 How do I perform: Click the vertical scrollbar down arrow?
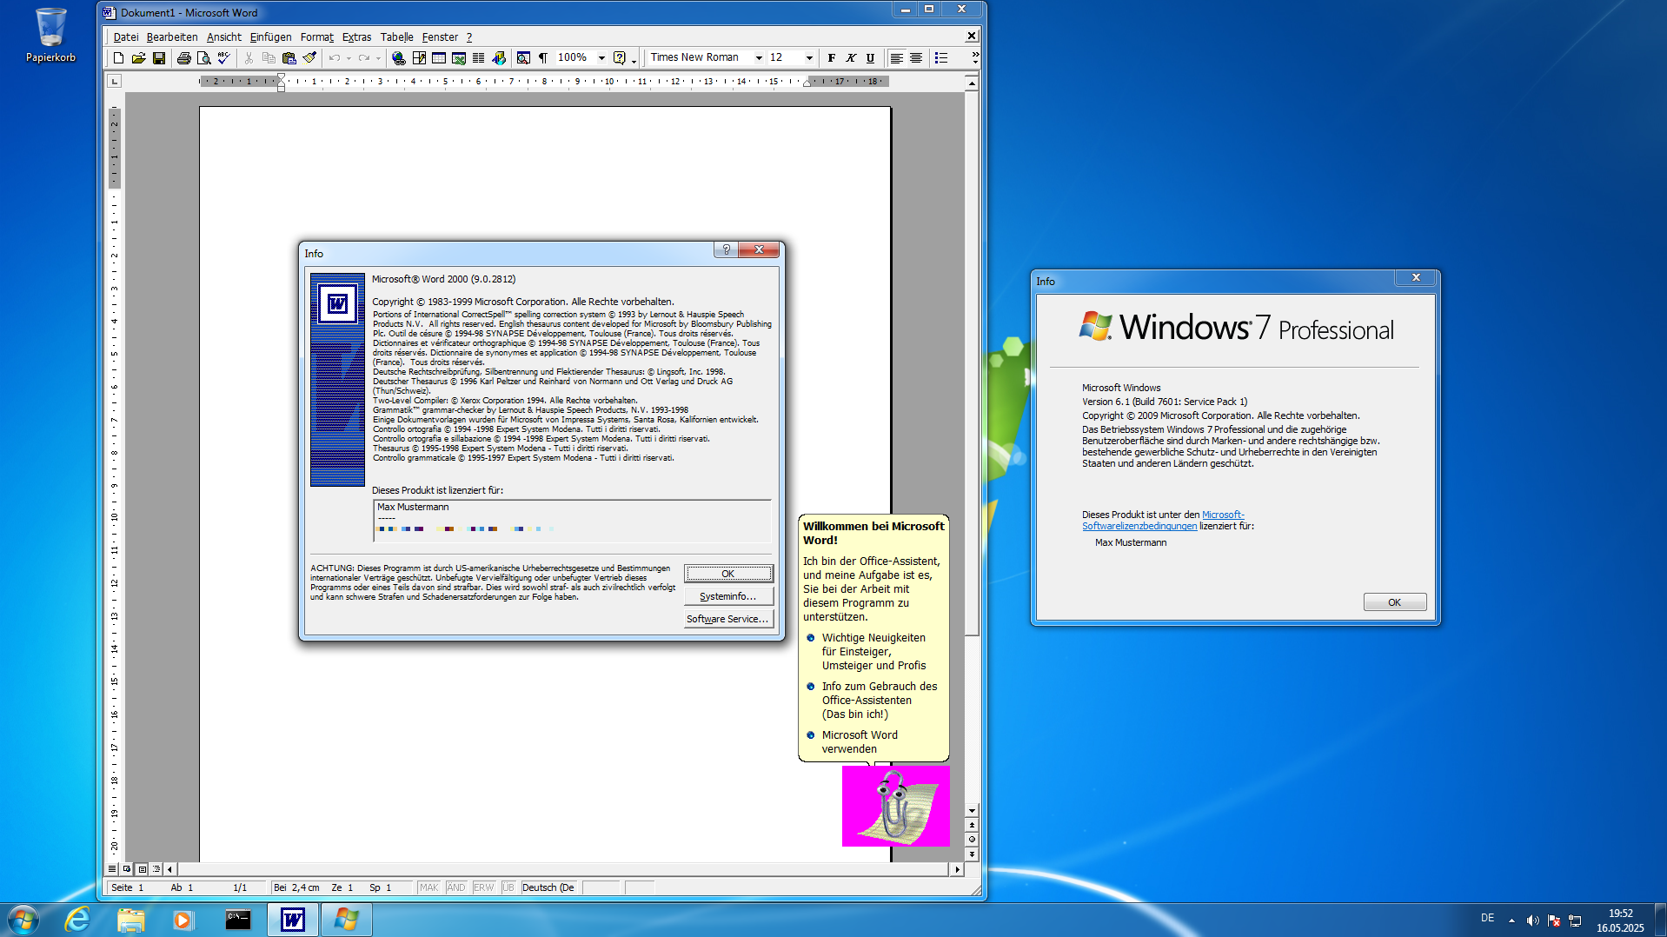[972, 810]
